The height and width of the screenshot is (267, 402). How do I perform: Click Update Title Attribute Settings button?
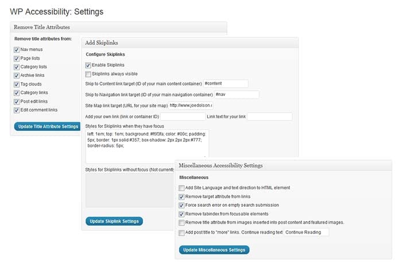point(47,126)
